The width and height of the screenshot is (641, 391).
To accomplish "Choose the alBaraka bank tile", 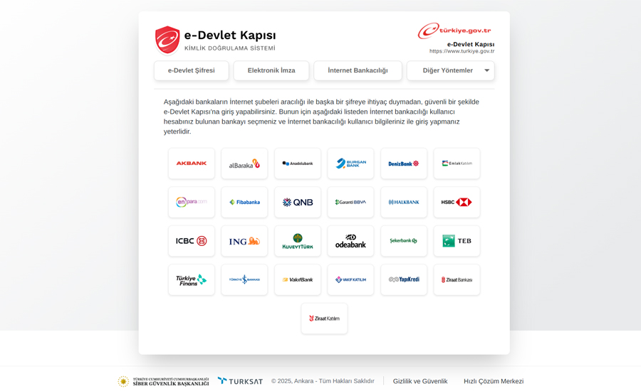I will point(244,164).
